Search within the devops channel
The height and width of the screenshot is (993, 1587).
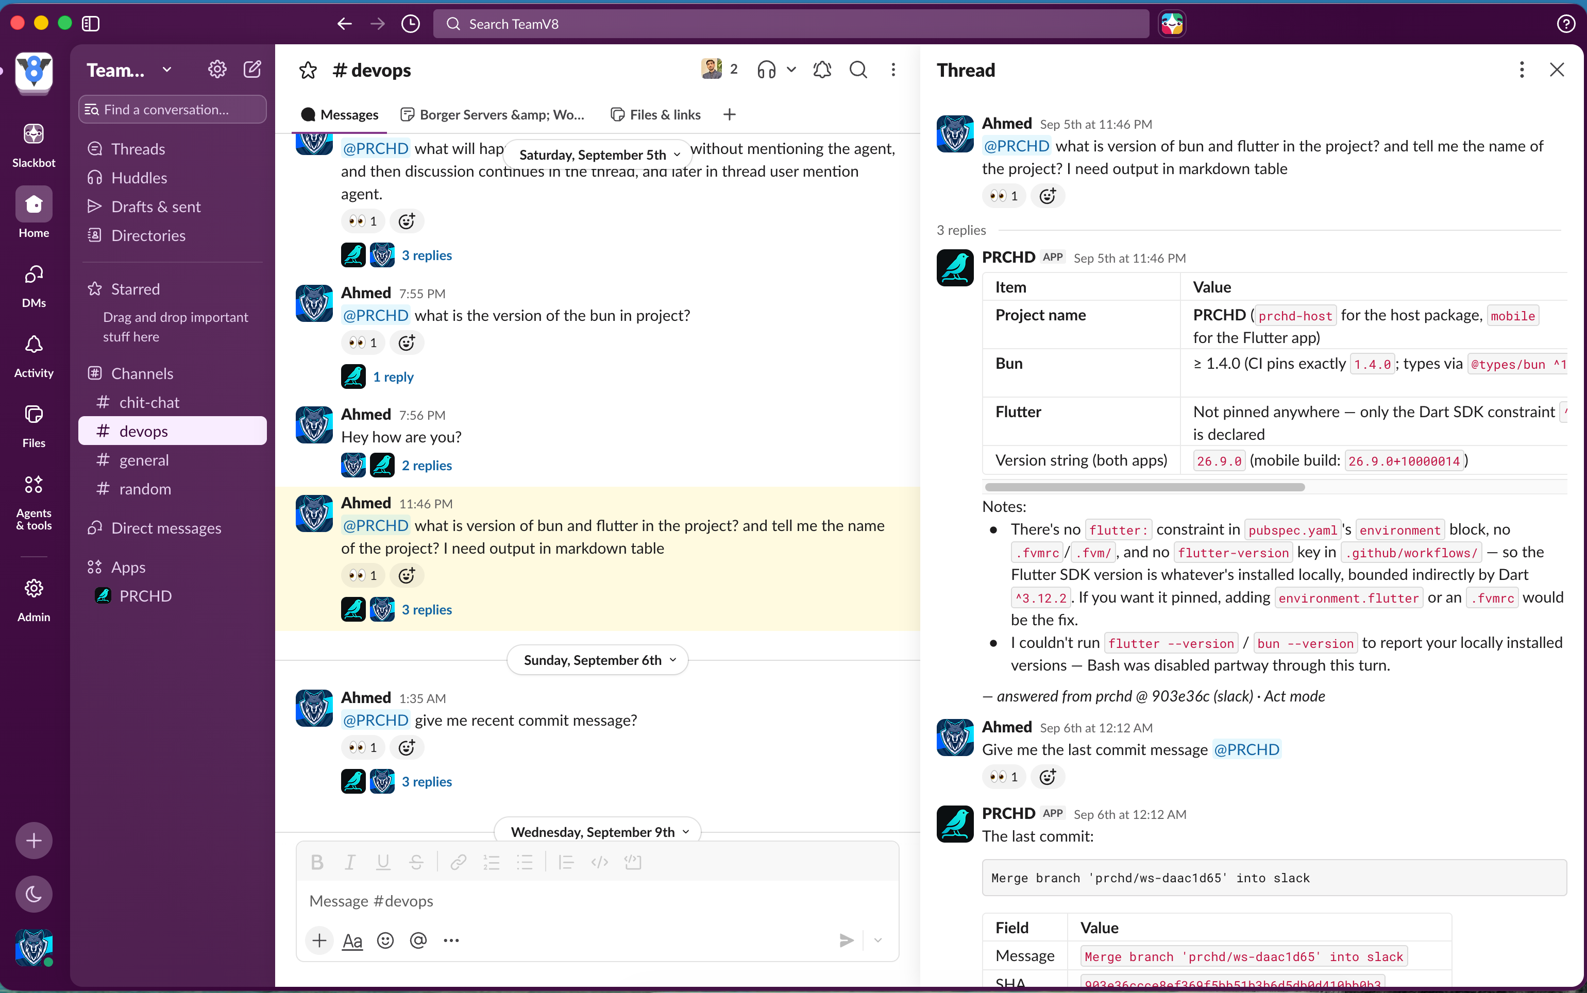(x=858, y=70)
